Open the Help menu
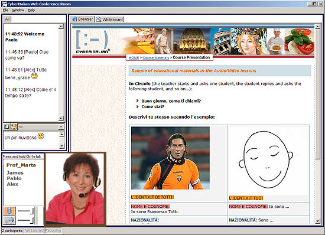This screenshot has width=325, height=235. [x=31, y=10]
